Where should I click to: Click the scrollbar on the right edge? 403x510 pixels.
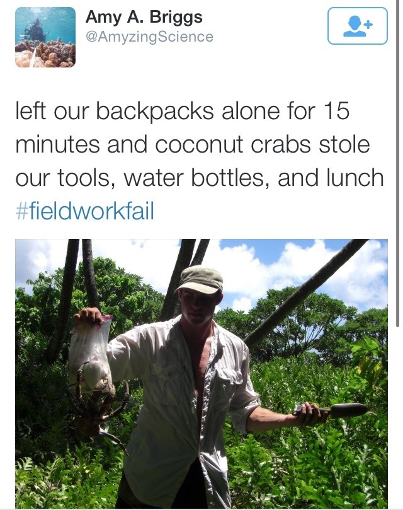(x=399, y=303)
